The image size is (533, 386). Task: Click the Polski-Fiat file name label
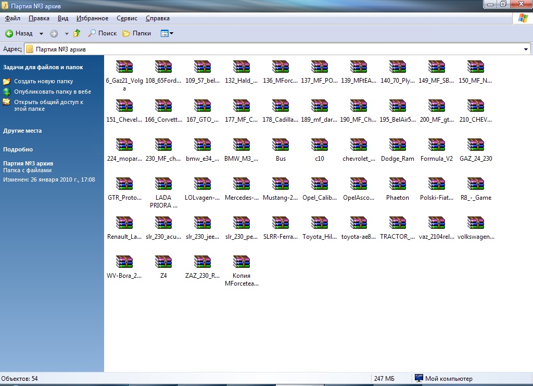tap(437, 198)
